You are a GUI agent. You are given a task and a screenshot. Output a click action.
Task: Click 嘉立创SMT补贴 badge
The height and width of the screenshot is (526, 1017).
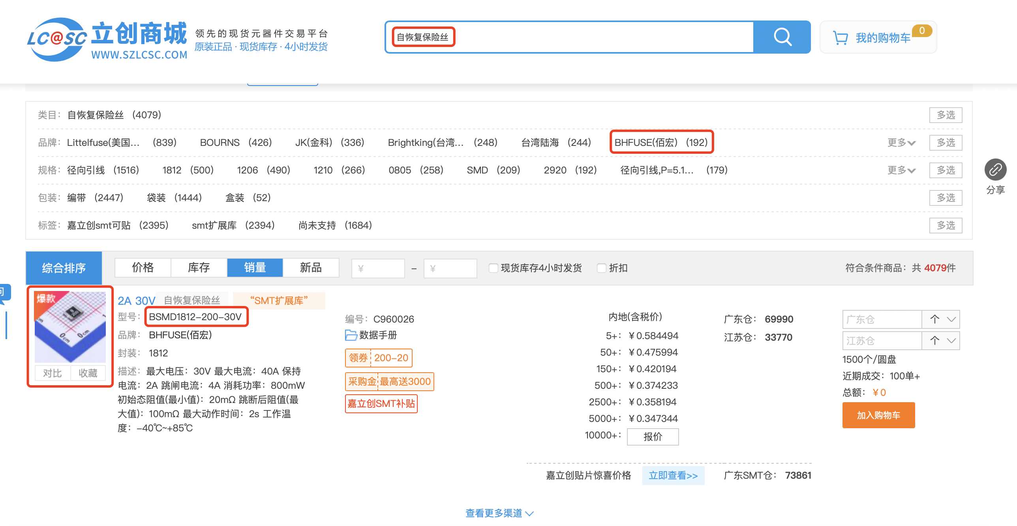(x=381, y=404)
